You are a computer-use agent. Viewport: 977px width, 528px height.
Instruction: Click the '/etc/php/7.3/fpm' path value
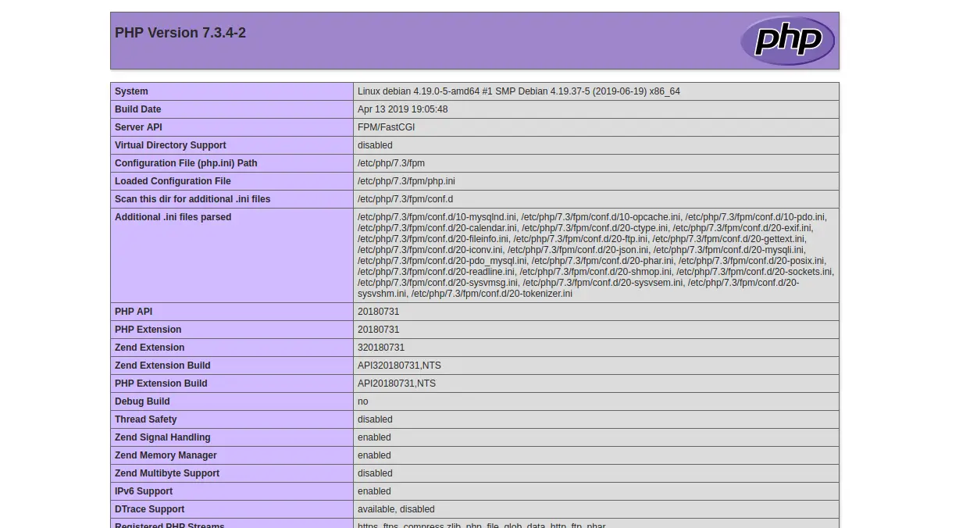click(x=391, y=163)
